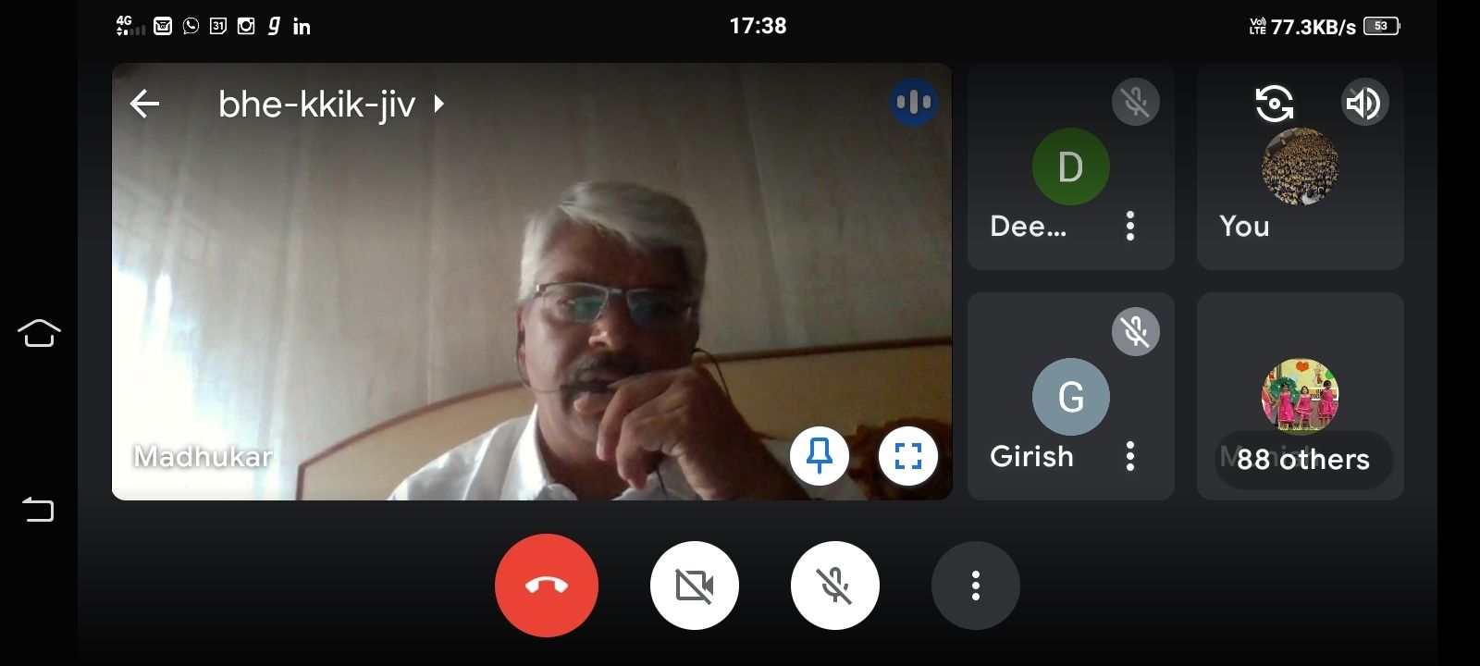Open more options in bottom call controls

pyautogui.click(x=975, y=586)
